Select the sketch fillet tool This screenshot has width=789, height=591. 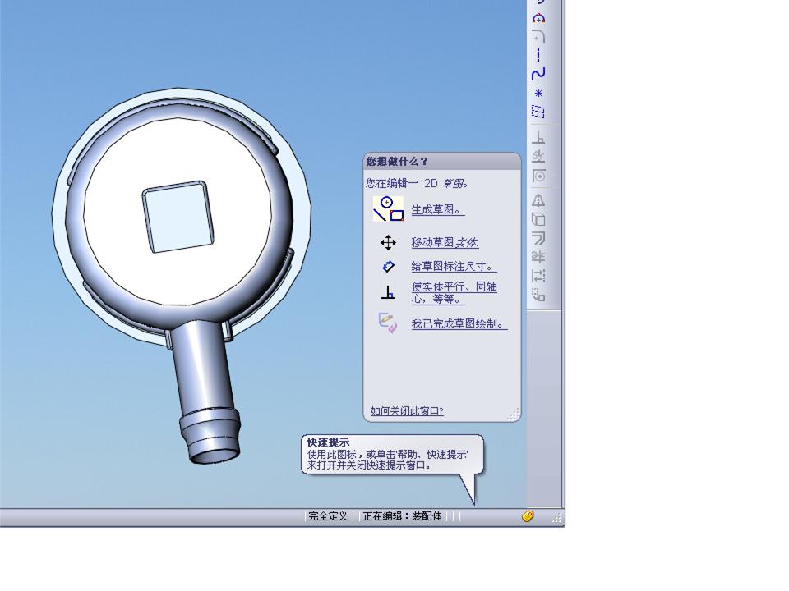[x=538, y=36]
